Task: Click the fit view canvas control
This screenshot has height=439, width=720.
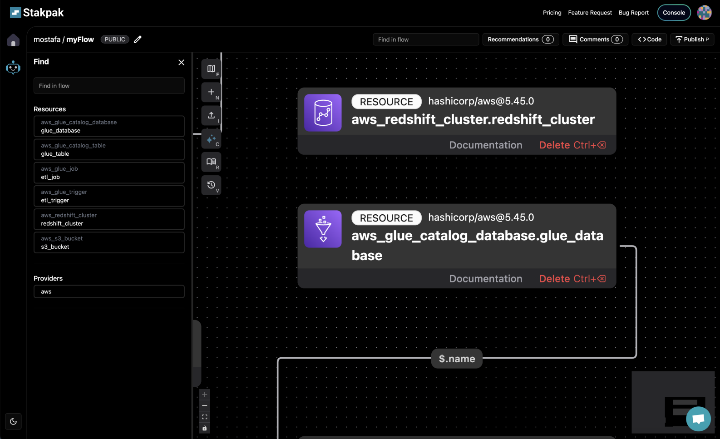Action: 205,417
